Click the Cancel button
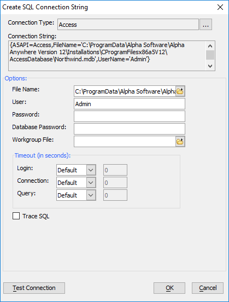Screen dimensions: 229x302 [208, 288]
